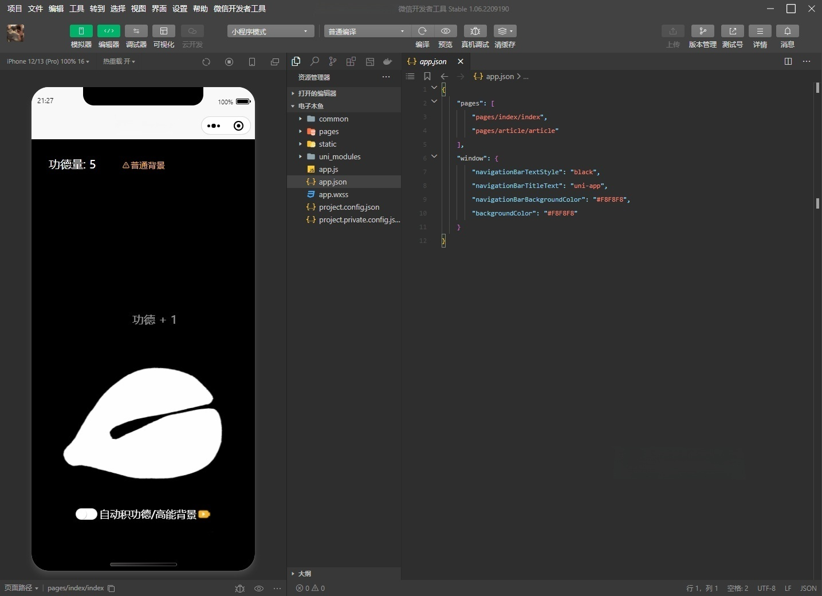Open the Tools (工具) menu
This screenshot has height=596, width=822.
coord(76,9)
